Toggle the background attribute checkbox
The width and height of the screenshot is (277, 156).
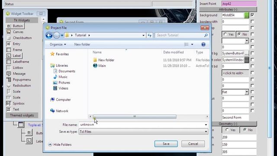(252, 15)
